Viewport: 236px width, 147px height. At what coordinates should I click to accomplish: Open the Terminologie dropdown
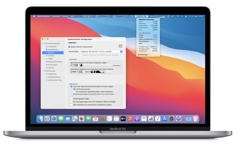(x=101, y=52)
